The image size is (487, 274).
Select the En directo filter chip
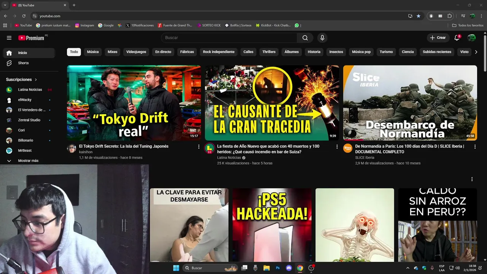(x=163, y=52)
